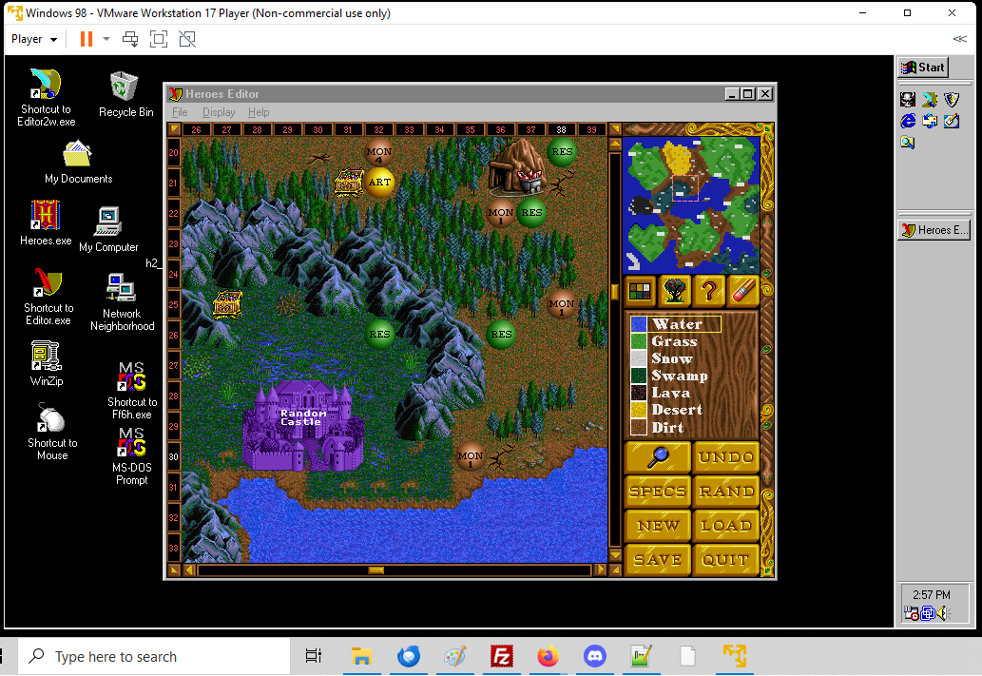
Task: Open the Display menu
Action: coord(219,112)
